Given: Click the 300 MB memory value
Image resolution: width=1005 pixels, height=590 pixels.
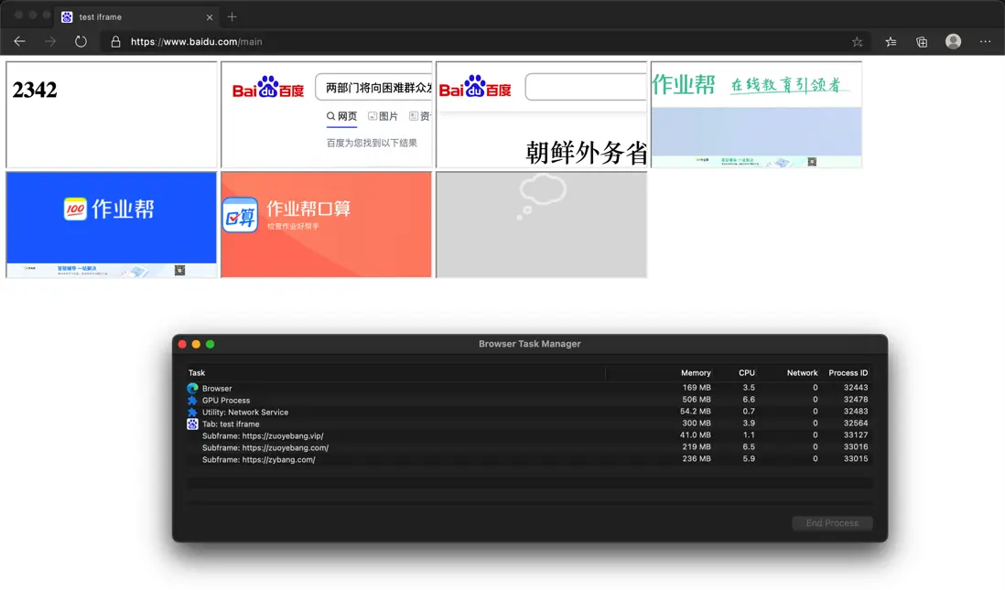Looking at the screenshot, I should (x=696, y=424).
